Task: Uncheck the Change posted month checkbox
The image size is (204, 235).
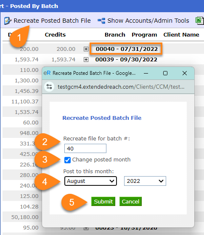Action: (x=67, y=160)
